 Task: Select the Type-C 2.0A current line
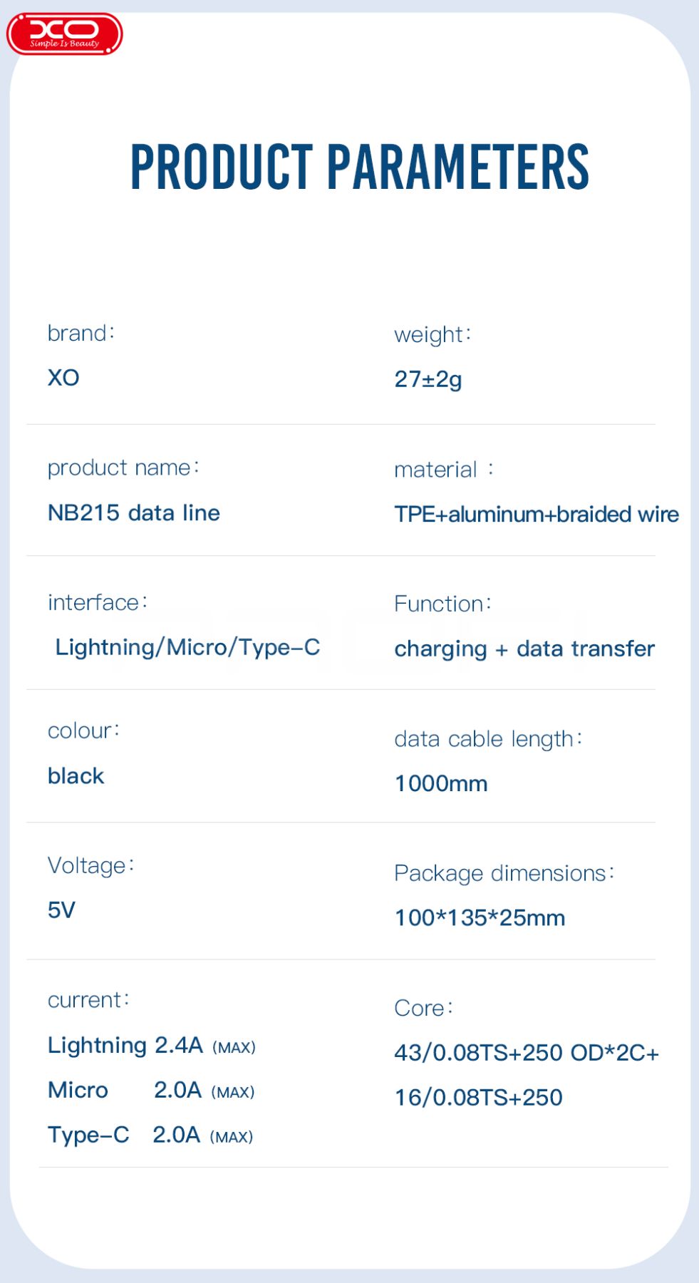tap(150, 1135)
